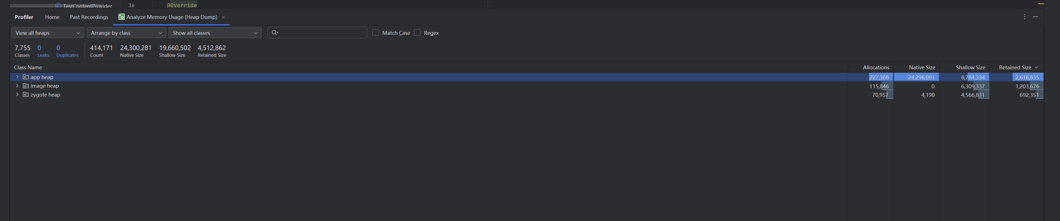Minimize the Profiler panel
This screenshot has height=221, width=1060.
[1035, 17]
